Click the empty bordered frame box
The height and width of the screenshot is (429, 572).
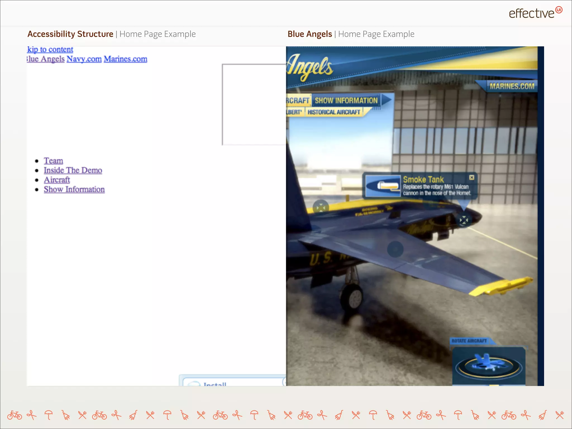(254, 104)
